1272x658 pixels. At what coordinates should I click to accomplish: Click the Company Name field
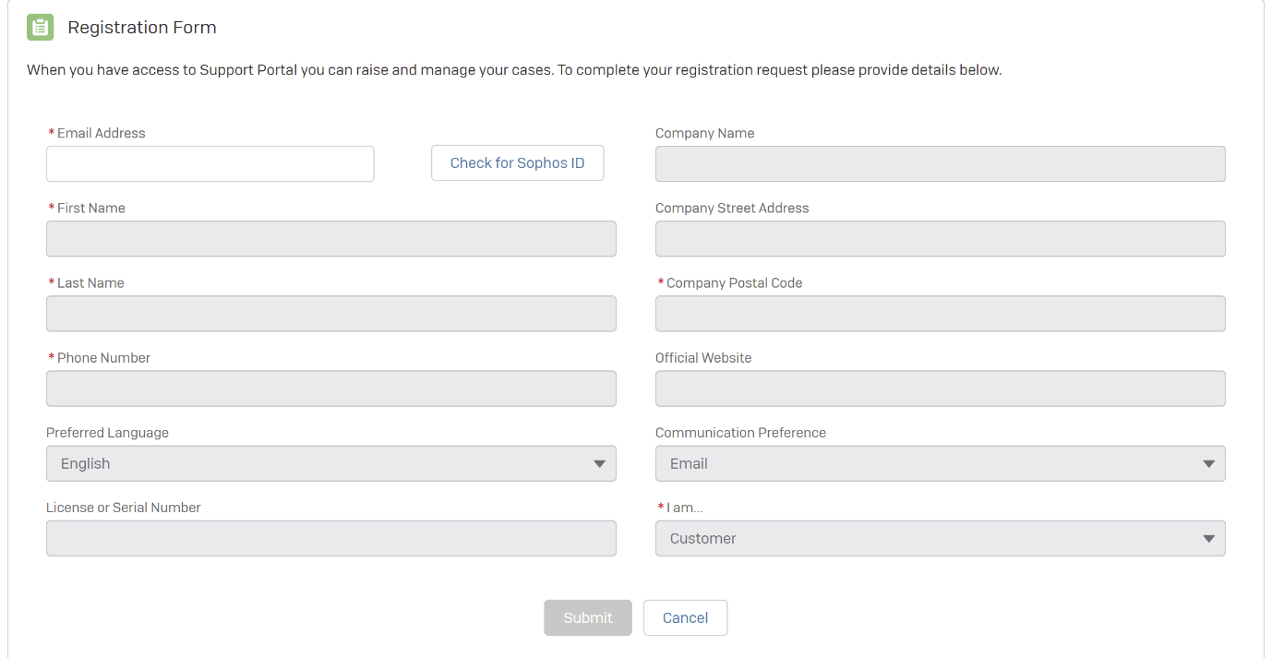pos(940,163)
